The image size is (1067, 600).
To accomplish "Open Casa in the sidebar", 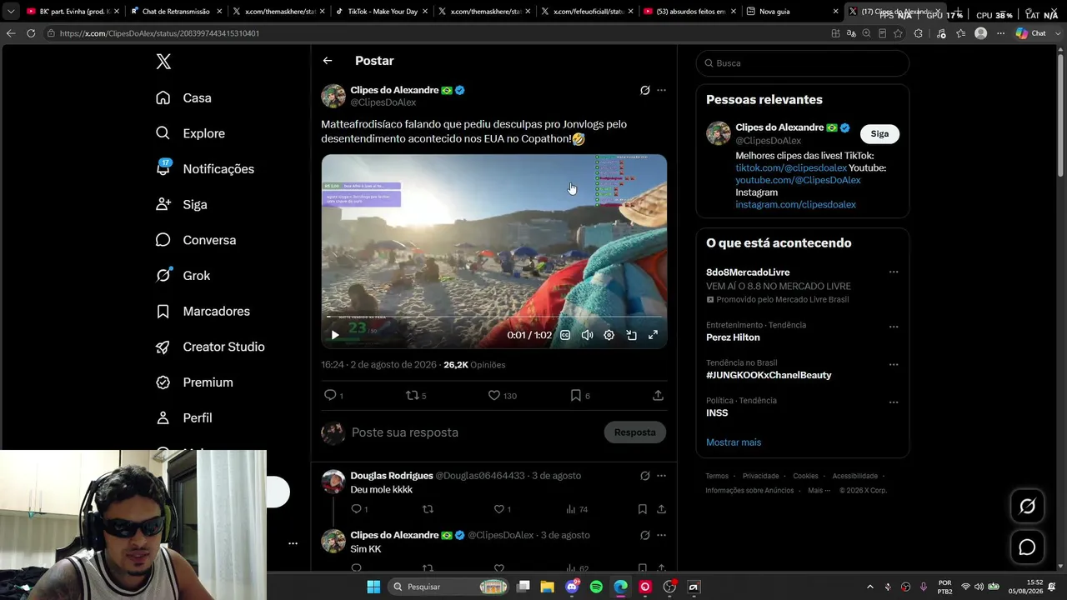I will coord(183,97).
